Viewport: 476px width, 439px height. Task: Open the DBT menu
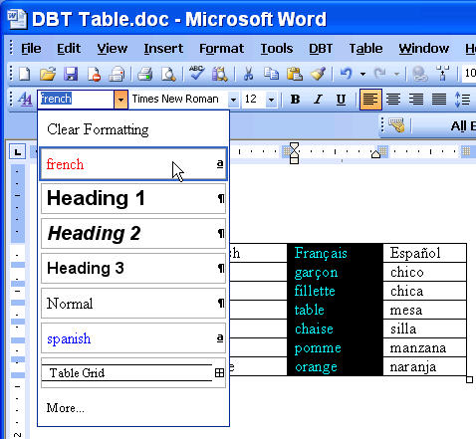(321, 49)
